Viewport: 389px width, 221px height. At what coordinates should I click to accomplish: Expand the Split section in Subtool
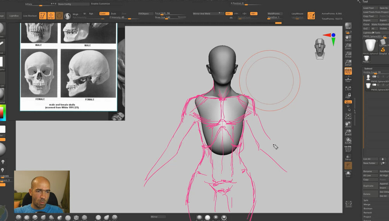point(366,200)
